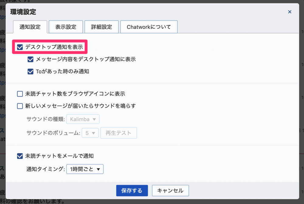304x204 pixels.
Task: Toggle off Toがあった時のみ通知
Action: point(30,71)
